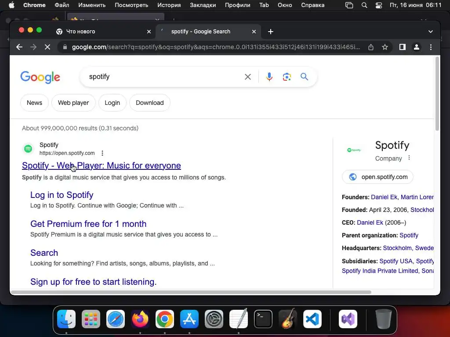The image size is (450, 337).
Task: Open the Daniel Ek founder link
Action: coord(384,197)
